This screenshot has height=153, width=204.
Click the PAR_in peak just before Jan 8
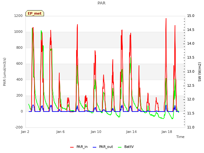point(77,25)
